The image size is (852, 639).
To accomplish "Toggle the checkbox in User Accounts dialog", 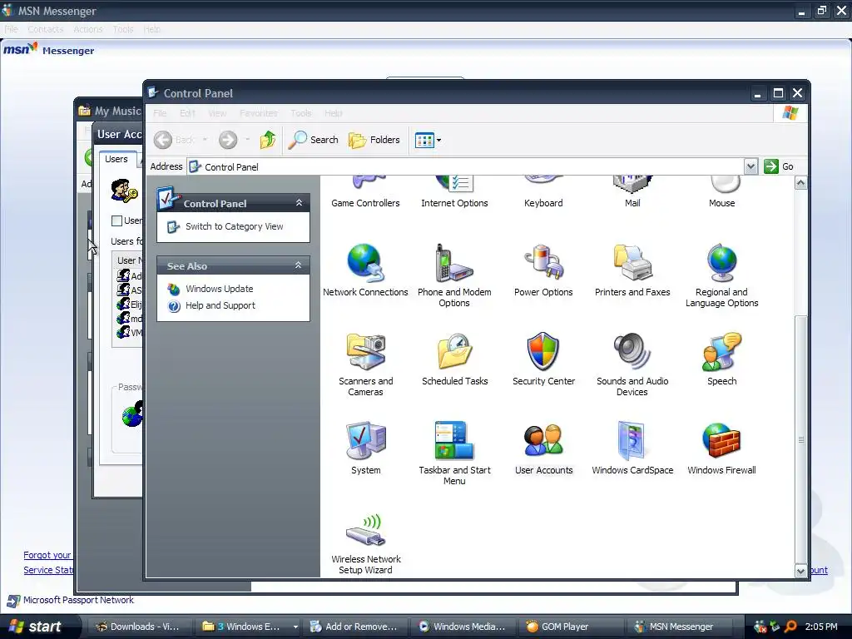I will click(x=116, y=220).
